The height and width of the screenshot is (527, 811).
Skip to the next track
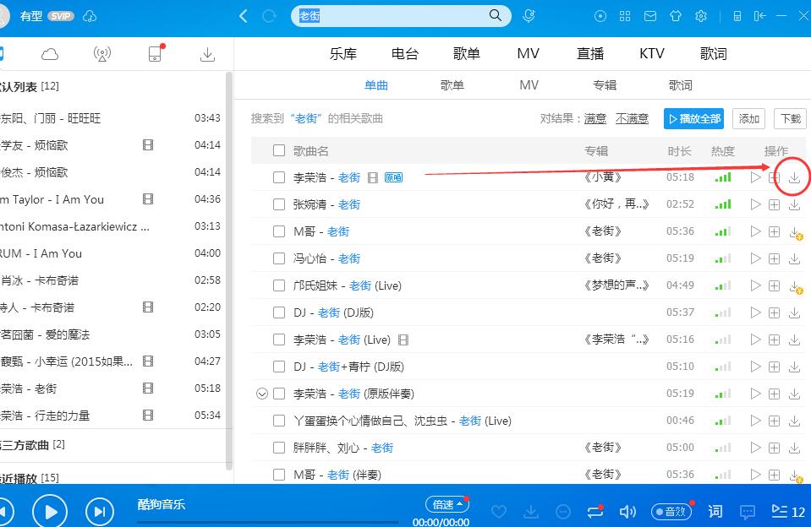99,512
